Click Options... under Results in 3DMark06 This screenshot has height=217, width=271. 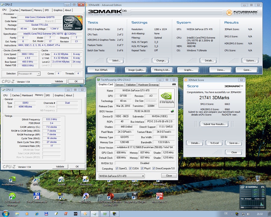251,61
